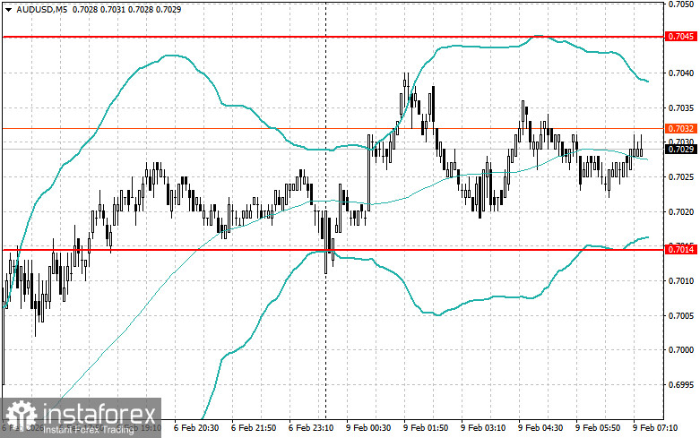Click the 9 Feb 05:50 time label
700x438 pixels.
(x=598, y=428)
